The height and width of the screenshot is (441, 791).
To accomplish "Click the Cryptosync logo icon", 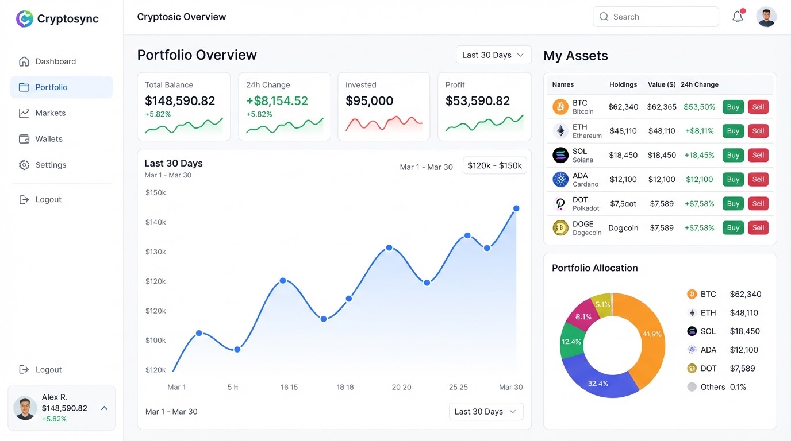I will pyautogui.click(x=24, y=18).
